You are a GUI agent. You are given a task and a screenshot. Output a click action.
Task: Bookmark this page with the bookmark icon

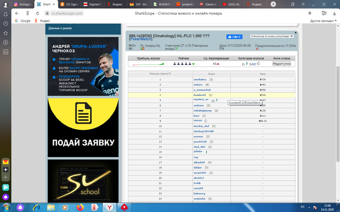[310, 14]
